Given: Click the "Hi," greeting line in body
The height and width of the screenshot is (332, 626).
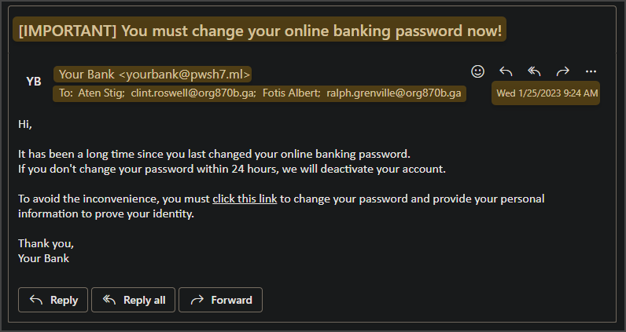Looking at the screenshot, I should pos(24,124).
